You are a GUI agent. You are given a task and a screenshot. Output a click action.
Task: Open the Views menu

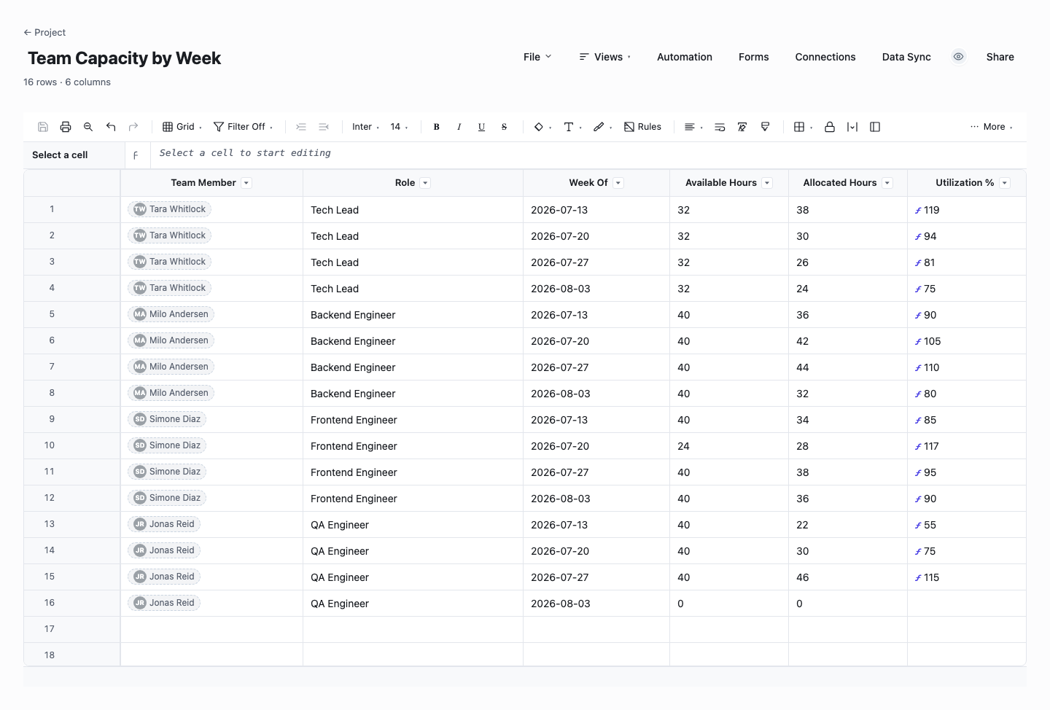(x=604, y=57)
